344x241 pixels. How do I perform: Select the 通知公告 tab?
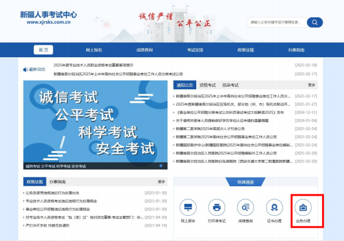(x=185, y=85)
